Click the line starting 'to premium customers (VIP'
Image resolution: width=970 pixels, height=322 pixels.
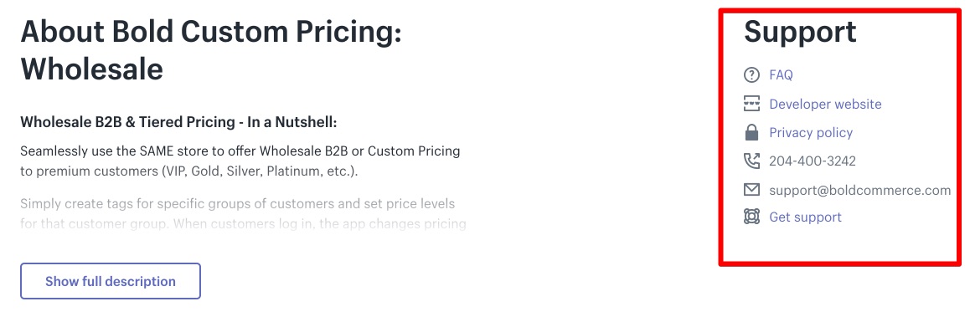pos(189,171)
